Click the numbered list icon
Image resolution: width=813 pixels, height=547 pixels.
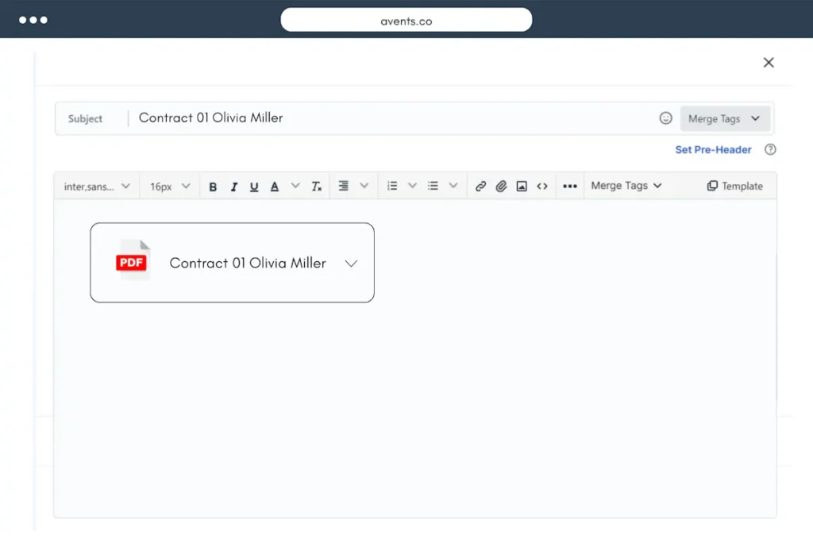392,186
